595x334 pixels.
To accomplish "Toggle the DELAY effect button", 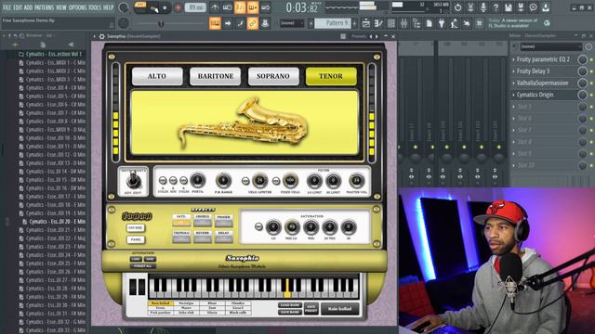I will (x=223, y=237).
